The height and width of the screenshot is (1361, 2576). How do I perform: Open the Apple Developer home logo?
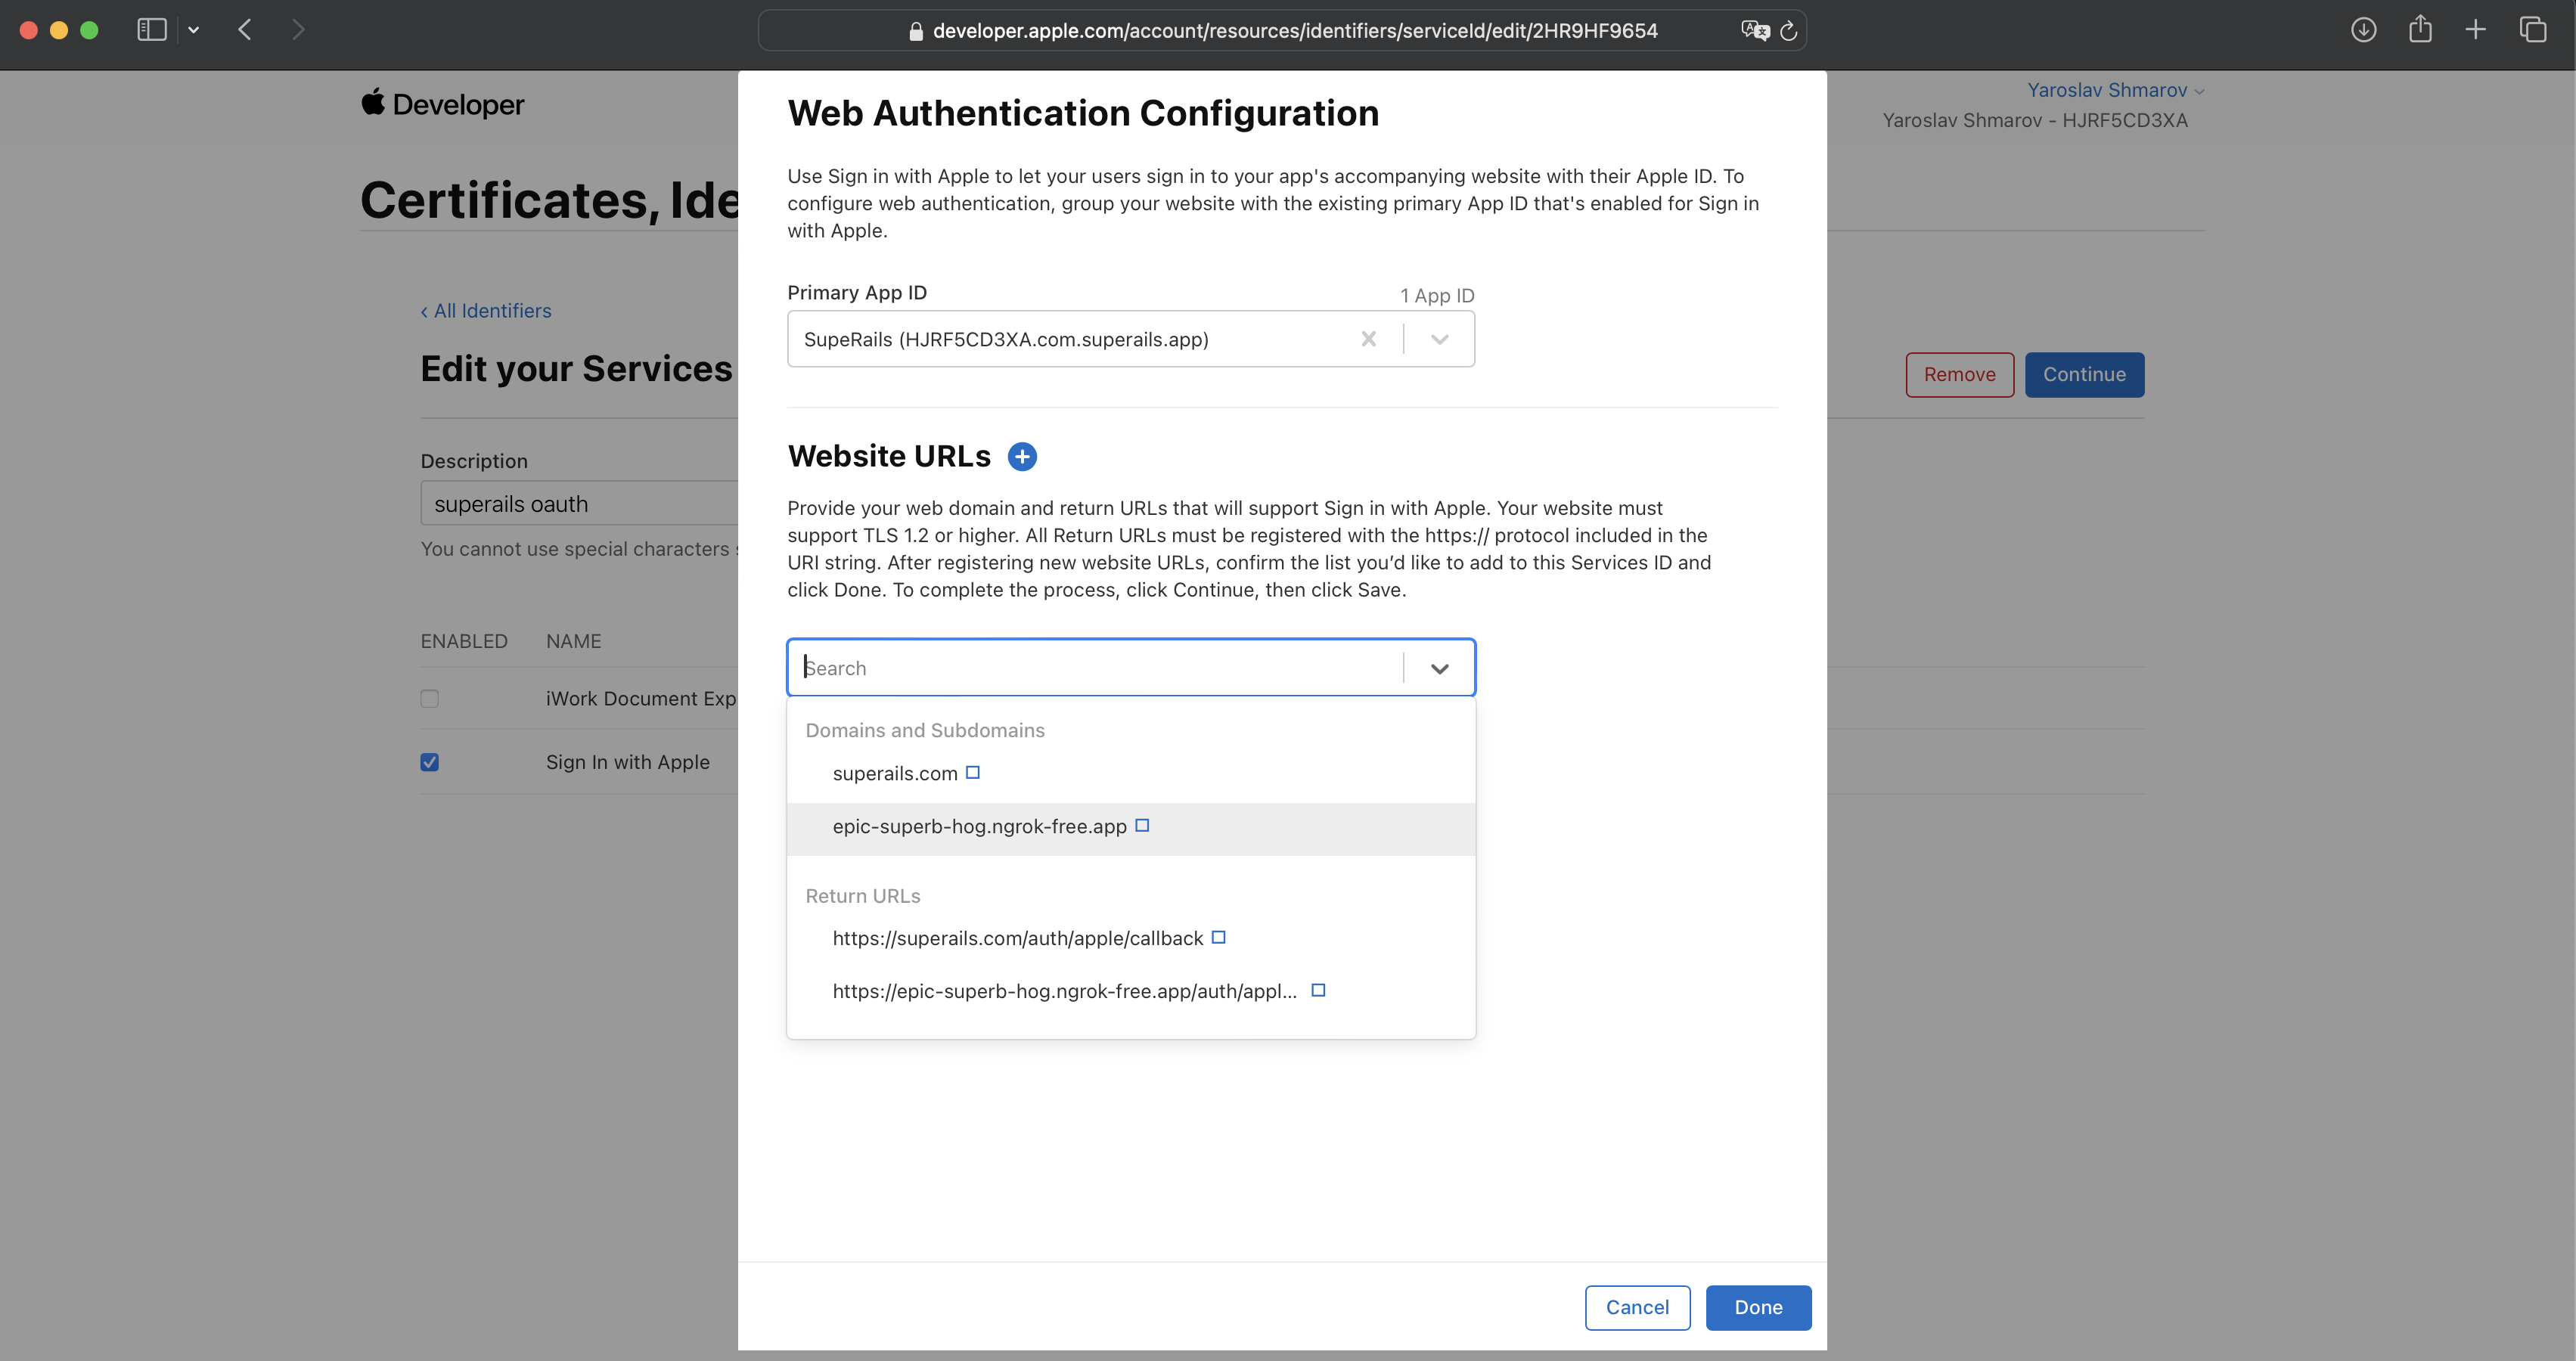coord(442,103)
